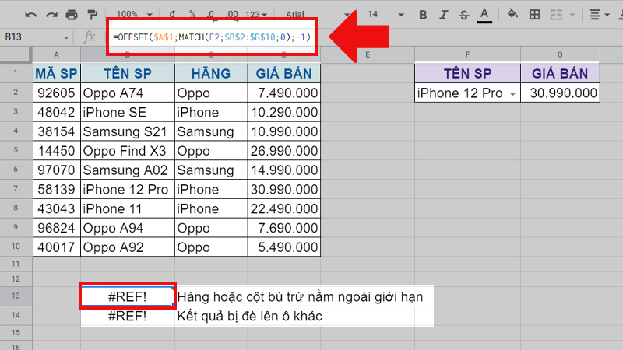
Task: Redo the last undone action
Action: 51,15
